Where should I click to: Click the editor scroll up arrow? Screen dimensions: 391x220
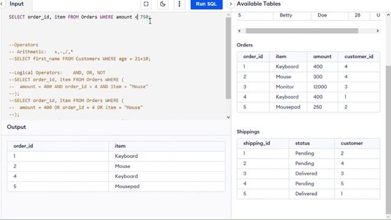(x=228, y=15)
